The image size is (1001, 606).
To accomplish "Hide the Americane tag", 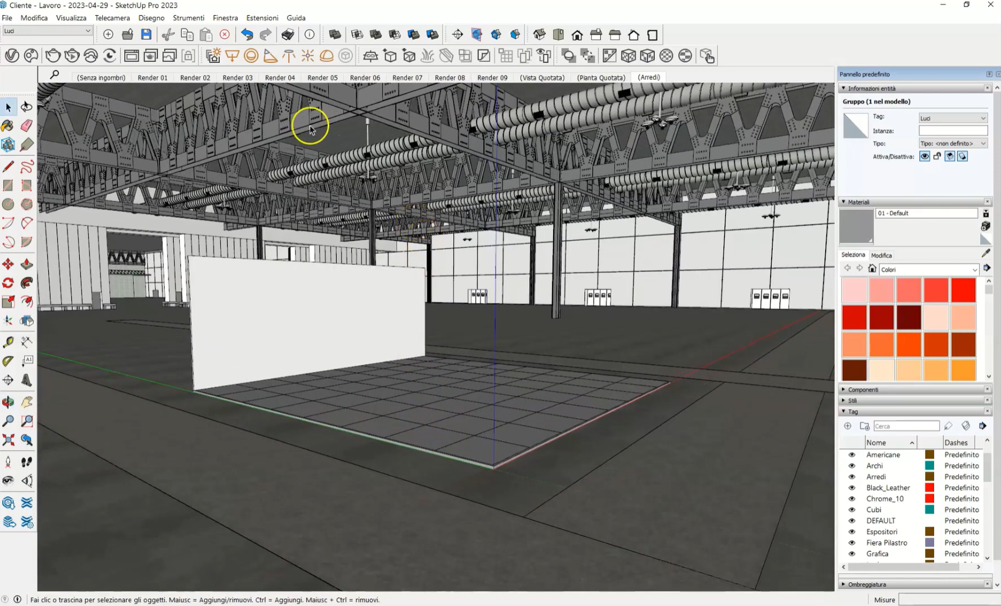I will [852, 455].
